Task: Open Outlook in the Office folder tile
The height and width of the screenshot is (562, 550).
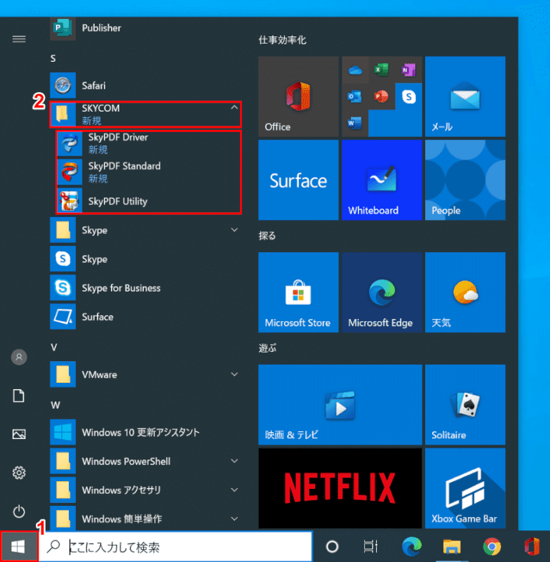Action: (x=355, y=97)
